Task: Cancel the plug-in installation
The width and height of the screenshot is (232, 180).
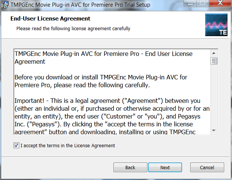Action: 207,167
